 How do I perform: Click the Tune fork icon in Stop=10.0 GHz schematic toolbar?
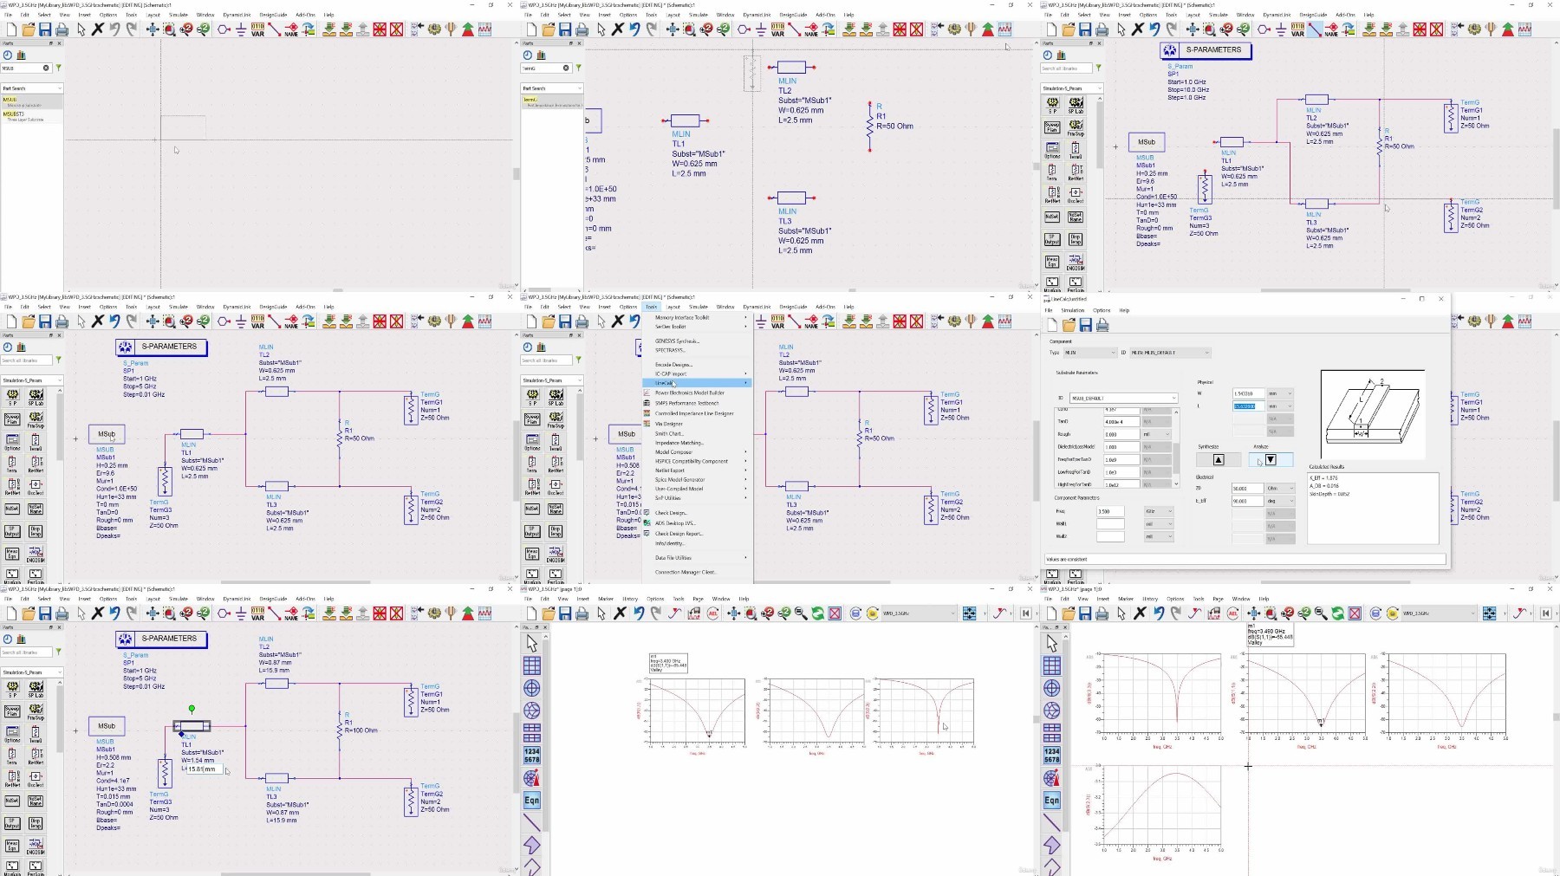(x=1492, y=29)
